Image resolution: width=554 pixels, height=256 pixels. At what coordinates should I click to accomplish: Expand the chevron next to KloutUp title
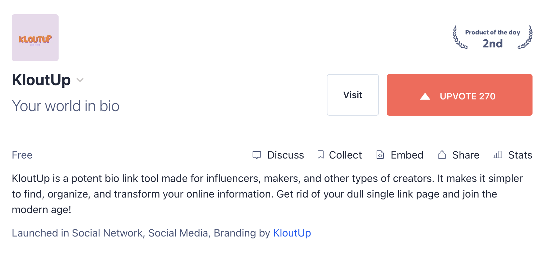(x=80, y=80)
